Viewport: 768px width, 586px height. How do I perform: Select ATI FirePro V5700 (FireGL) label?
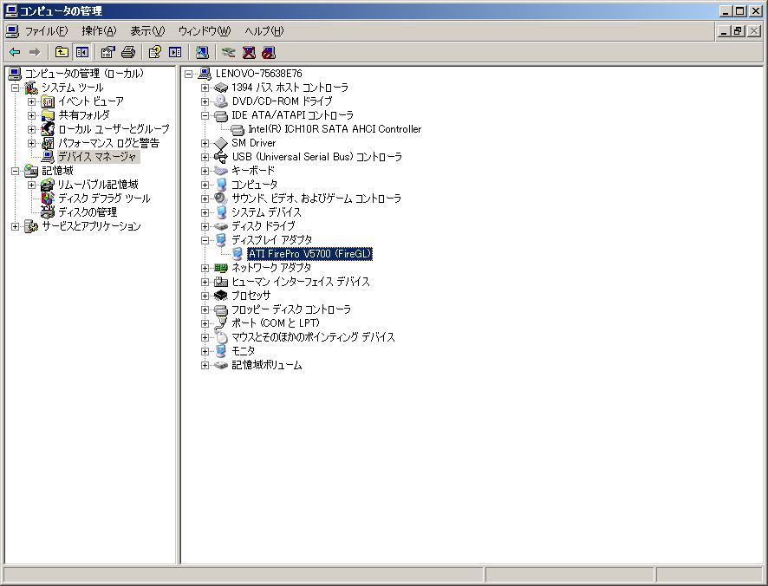(x=310, y=254)
